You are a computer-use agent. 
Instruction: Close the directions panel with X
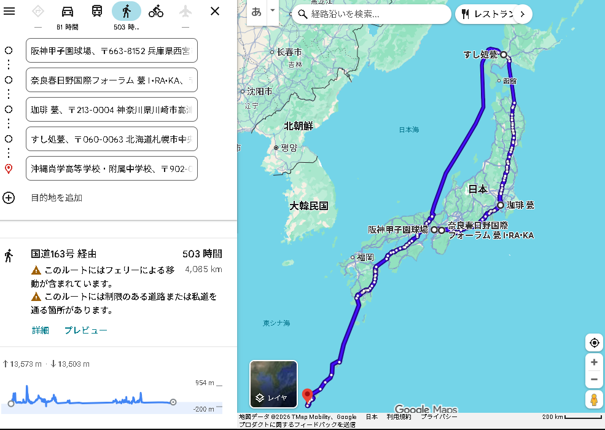214,11
